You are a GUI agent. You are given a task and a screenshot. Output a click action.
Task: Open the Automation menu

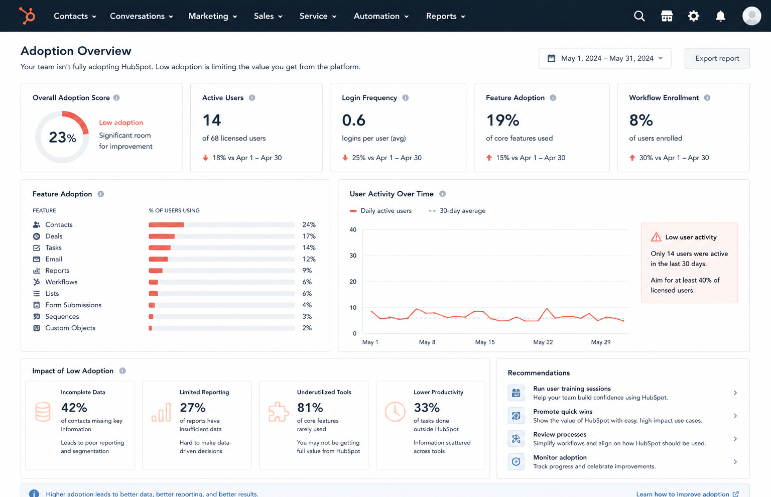click(x=381, y=16)
